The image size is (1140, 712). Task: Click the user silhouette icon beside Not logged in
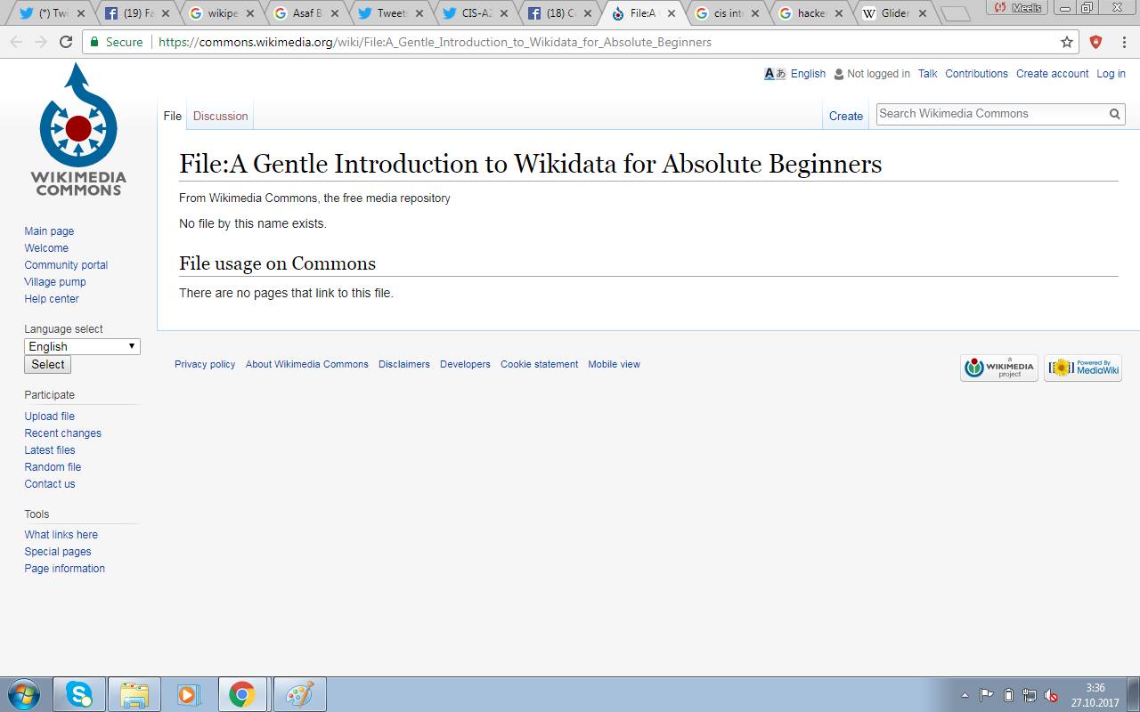(x=839, y=74)
